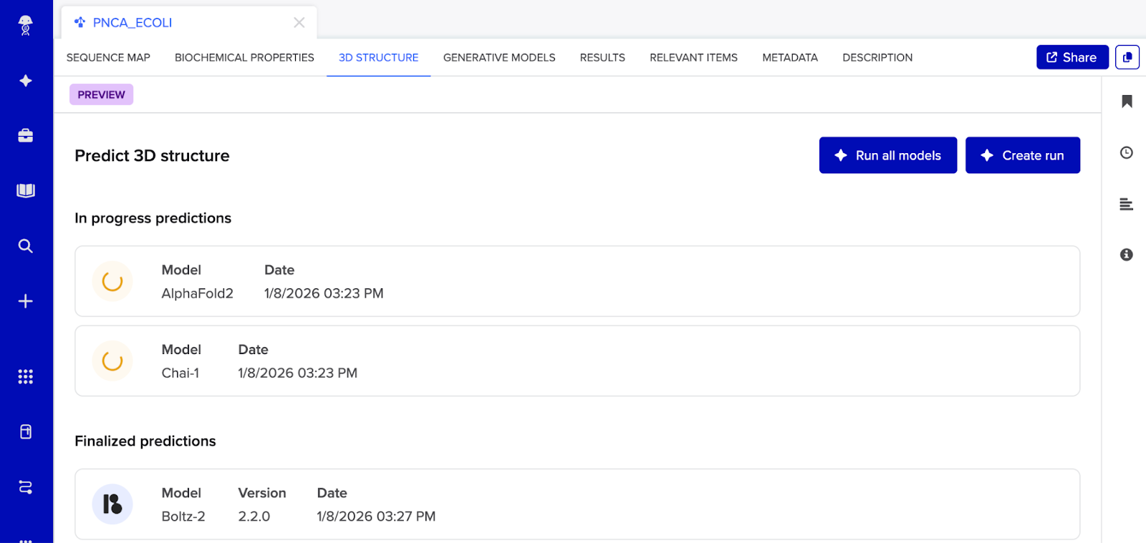Click the Share button

pos(1072,57)
